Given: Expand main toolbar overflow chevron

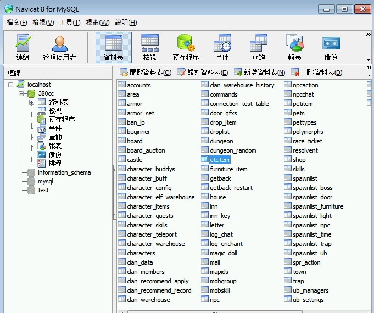Looking at the screenshot, I should [369, 35].
